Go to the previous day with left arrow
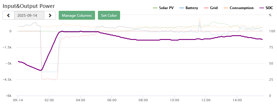This screenshot has height=108, width=277. 9,16
